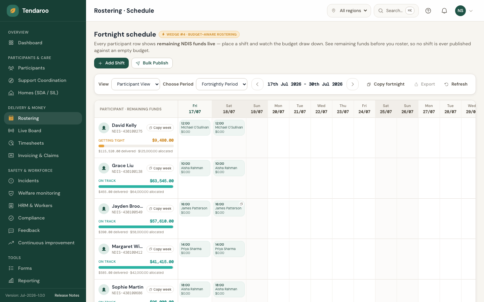Click the Rostering calendar icon
484x302 pixels.
click(11, 118)
